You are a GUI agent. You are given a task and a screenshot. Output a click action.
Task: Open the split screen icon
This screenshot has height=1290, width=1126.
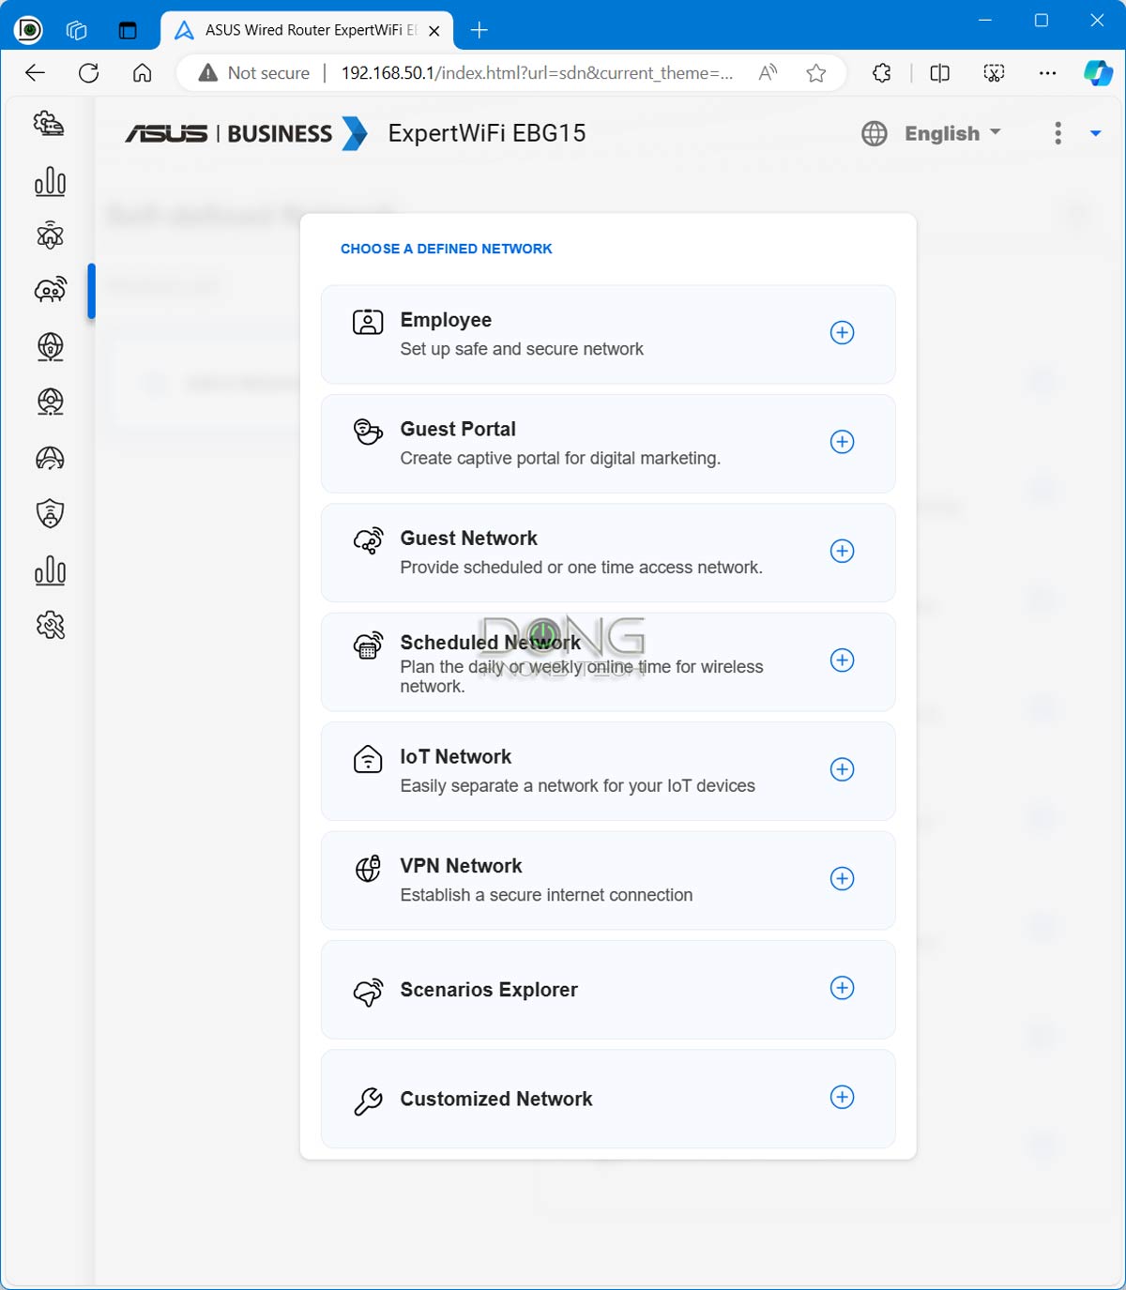[x=939, y=73]
